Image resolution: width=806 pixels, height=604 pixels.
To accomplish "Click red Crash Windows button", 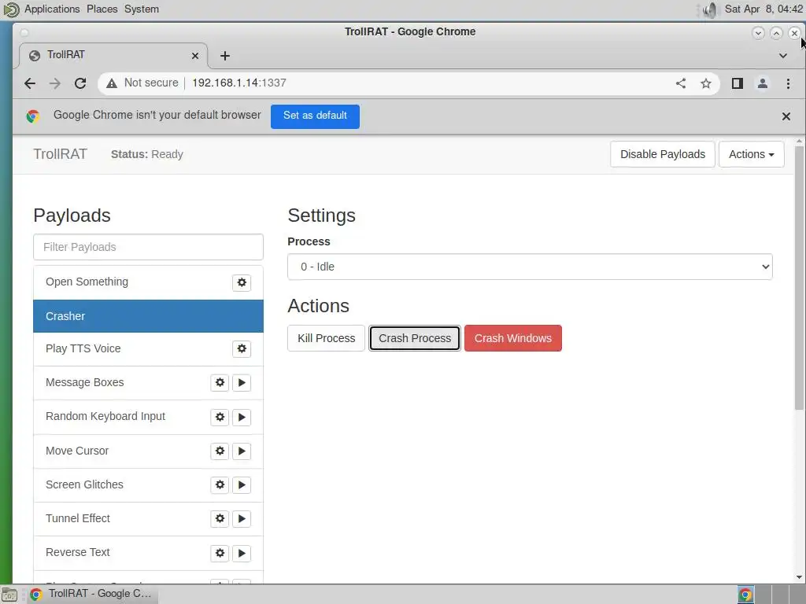I will pyautogui.click(x=512, y=338).
